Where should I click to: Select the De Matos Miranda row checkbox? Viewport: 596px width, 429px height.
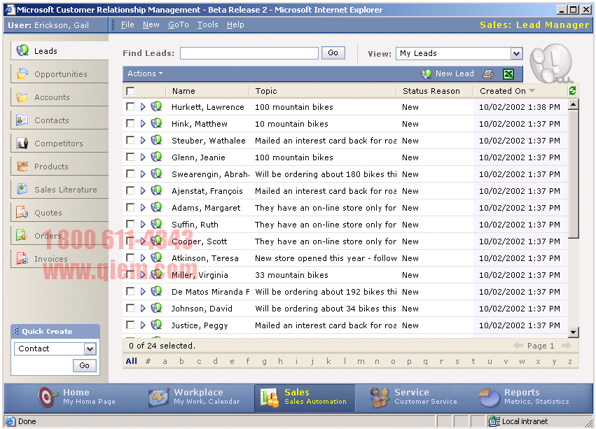coord(130,291)
